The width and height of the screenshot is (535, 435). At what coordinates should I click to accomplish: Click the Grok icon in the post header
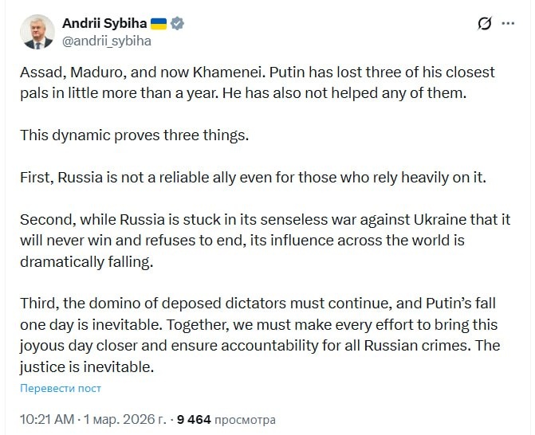483,24
